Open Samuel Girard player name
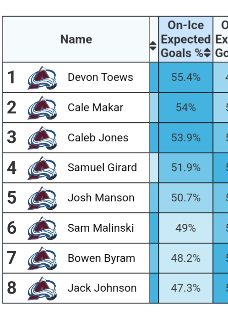This screenshot has width=228, height=317. tap(102, 167)
